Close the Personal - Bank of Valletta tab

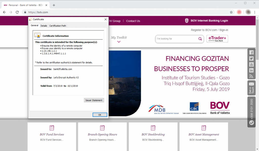(x=46, y=5)
